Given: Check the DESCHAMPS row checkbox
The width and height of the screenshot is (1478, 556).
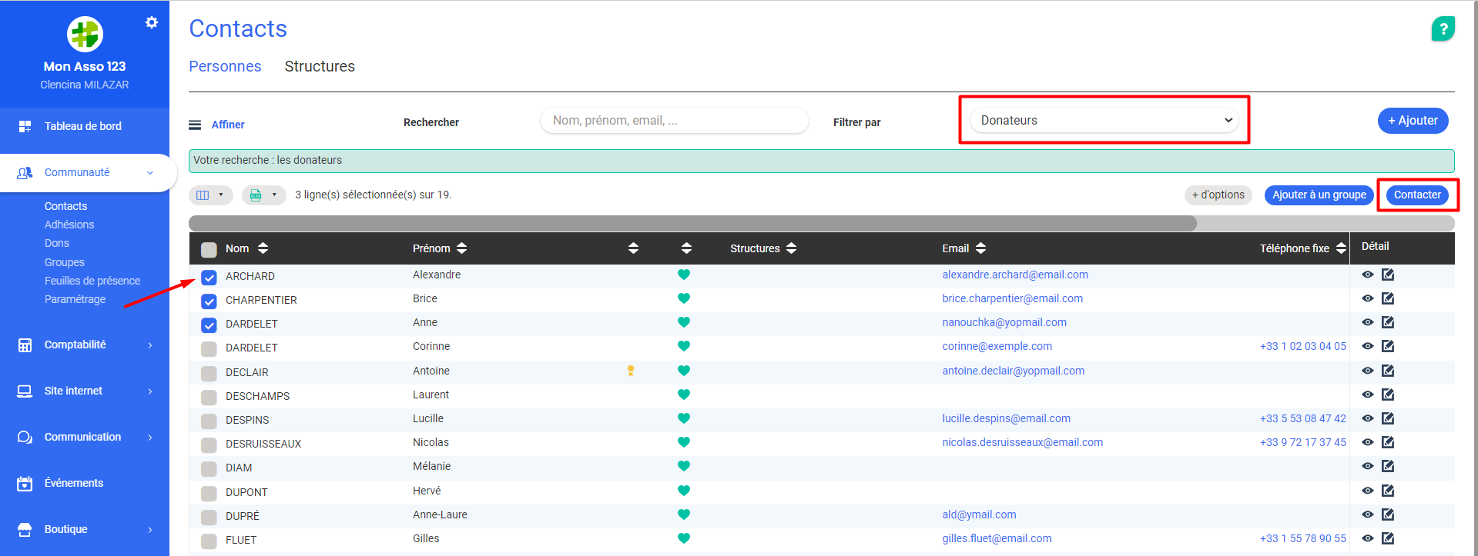Looking at the screenshot, I should [x=209, y=397].
